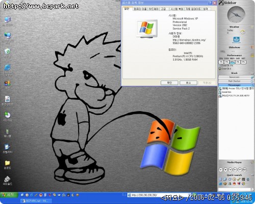Viewport: 255px width, 204px height.
Task: Expand the Newsroom stack bar
Action: (236, 77)
